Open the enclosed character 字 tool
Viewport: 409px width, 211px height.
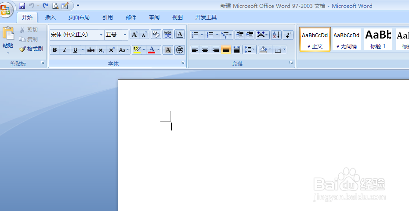coord(180,50)
